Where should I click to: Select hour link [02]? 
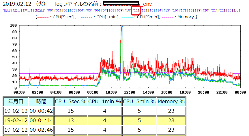[x=65, y=10]
